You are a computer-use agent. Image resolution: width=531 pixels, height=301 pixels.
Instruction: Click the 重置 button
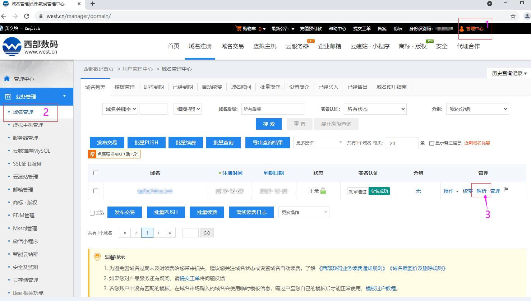coord(300,124)
